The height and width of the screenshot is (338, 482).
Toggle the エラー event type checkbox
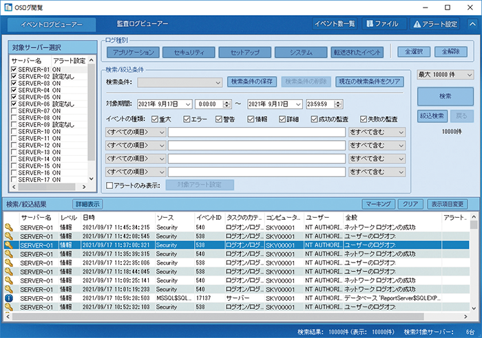(187, 119)
